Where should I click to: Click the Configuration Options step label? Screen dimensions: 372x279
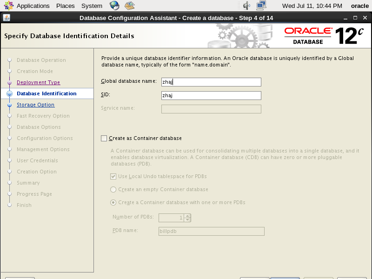pyautogui.click(x=45, y=138)
